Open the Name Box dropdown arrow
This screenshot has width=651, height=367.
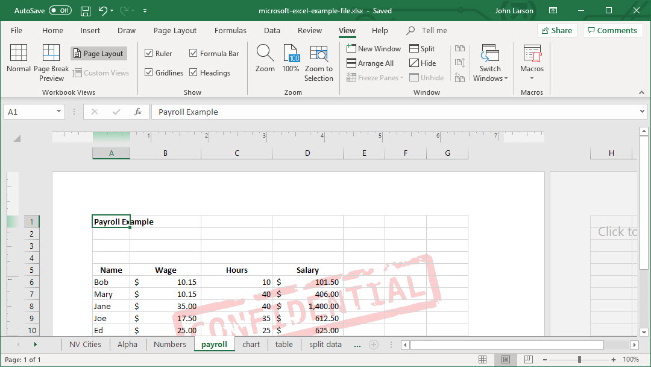point(58,112)
